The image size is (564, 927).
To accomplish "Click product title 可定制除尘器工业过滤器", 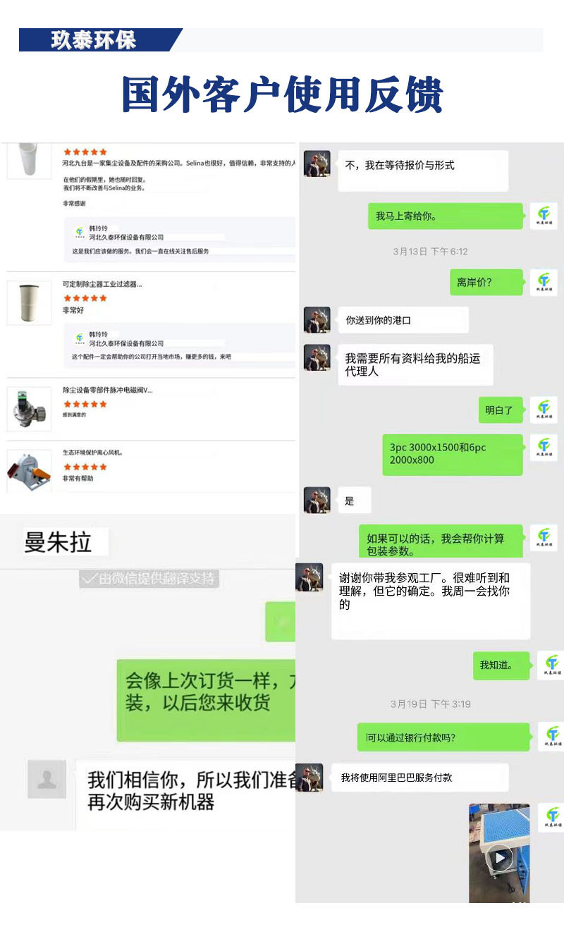I will (x=102, y=285).
